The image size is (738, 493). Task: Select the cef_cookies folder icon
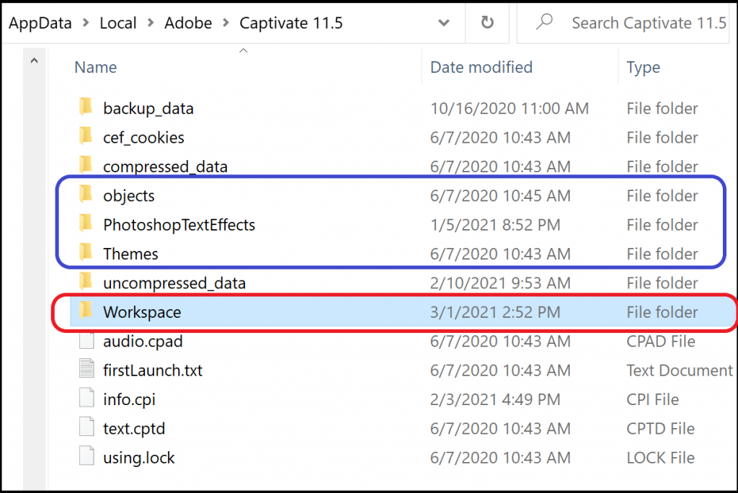(86, 137)
